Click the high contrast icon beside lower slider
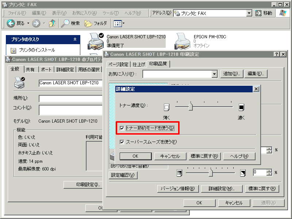Viewport: 292px width, 219px height. click(243, 173)
